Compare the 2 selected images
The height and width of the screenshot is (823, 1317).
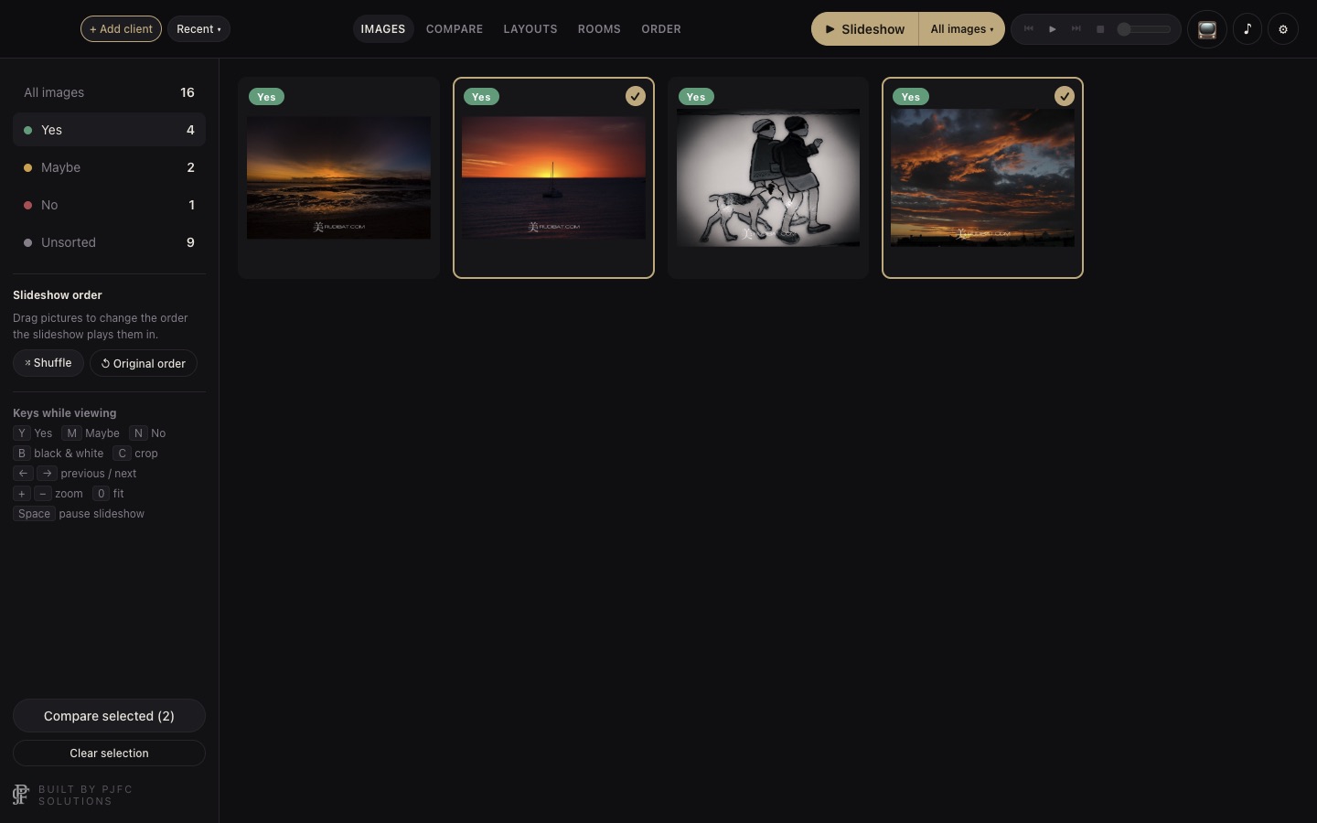point(109,716)
